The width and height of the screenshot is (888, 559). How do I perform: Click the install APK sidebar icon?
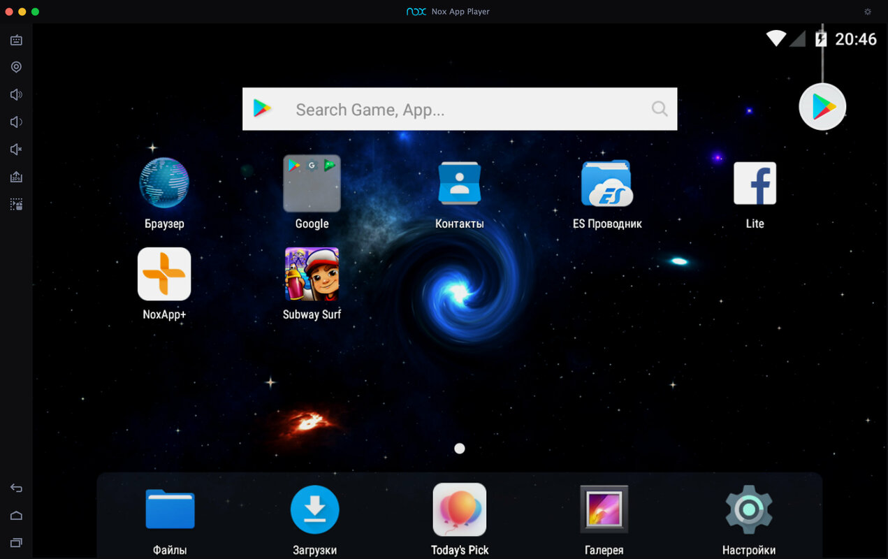pyautogui.click(x=16, y=177)
